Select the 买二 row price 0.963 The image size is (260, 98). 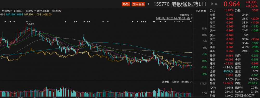point(230,39)
